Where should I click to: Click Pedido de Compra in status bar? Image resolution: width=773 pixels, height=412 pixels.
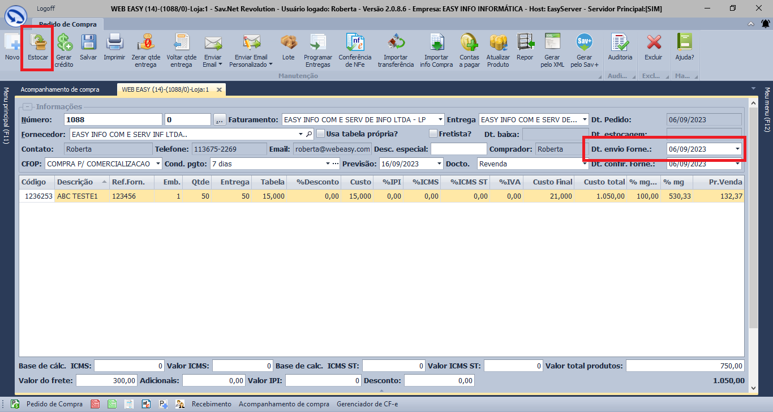[x=54, y=404]
